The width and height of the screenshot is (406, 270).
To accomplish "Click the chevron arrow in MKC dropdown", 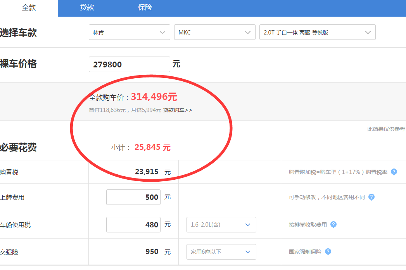I will 248,33.
